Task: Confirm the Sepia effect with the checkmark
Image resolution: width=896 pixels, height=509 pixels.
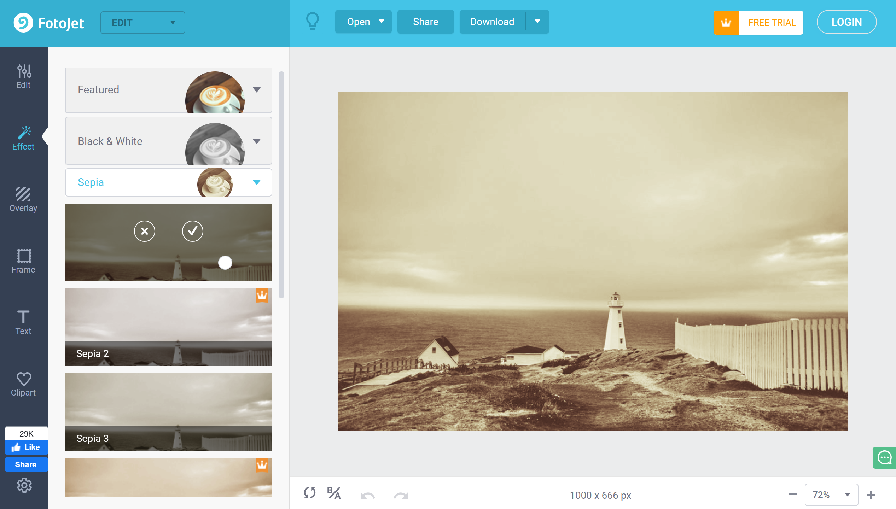Action: (192, 231)
